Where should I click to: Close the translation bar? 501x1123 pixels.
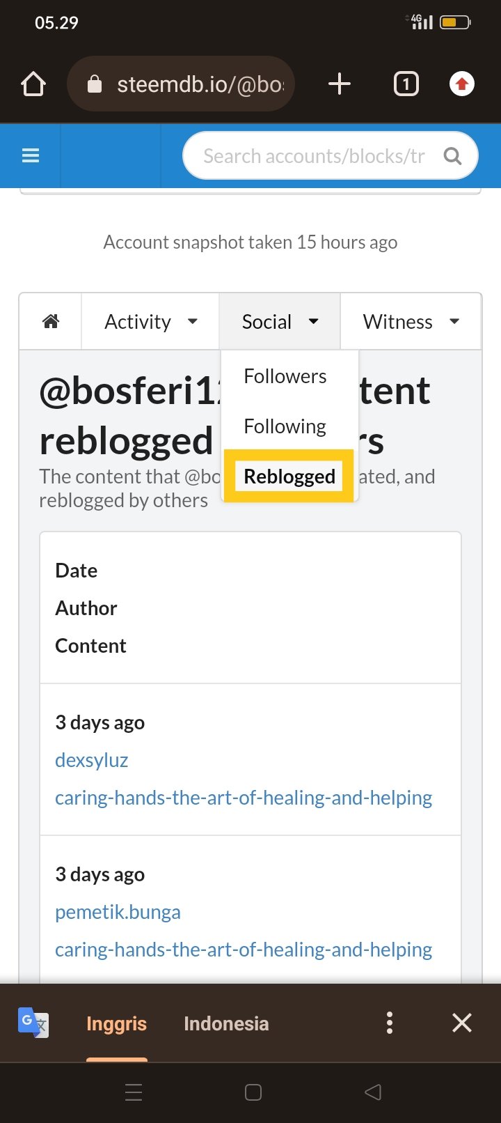tap(462, 1023)
